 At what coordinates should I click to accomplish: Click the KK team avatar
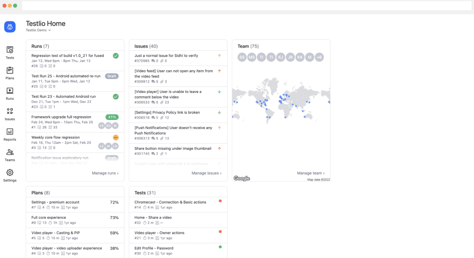coord(300,57)
